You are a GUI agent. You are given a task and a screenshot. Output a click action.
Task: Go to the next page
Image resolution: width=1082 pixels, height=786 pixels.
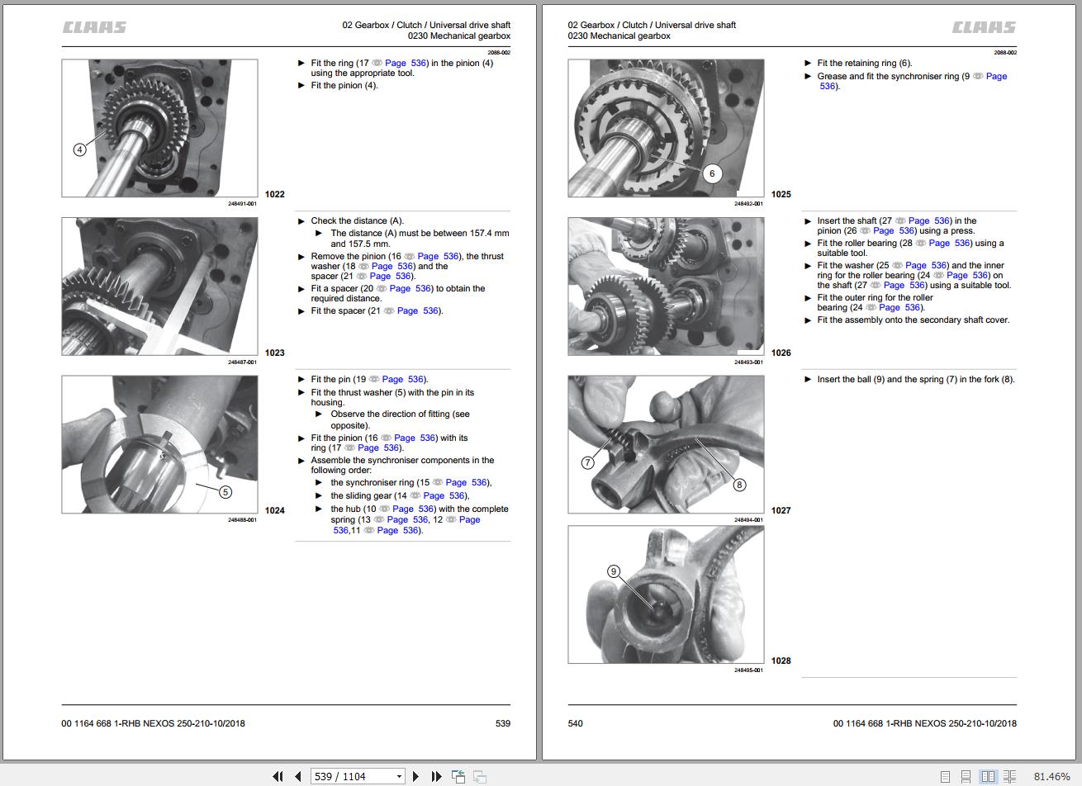[415, 776]
